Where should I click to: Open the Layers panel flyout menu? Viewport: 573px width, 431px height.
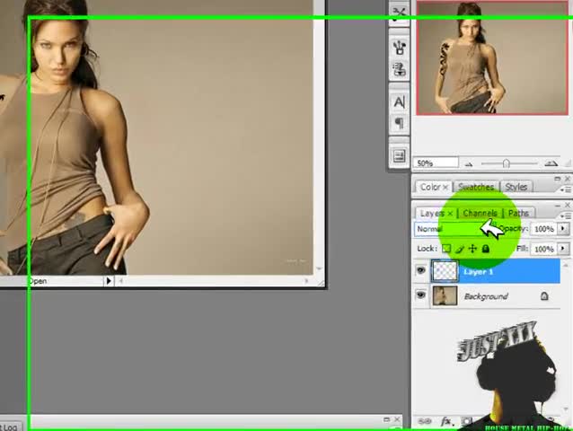[x=565, y=216]
